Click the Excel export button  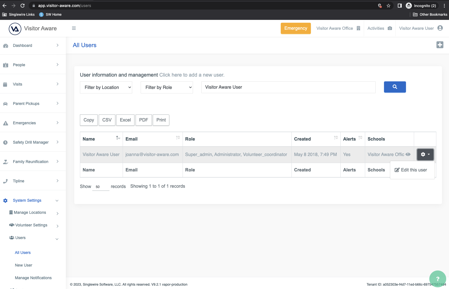coord(125,120)
